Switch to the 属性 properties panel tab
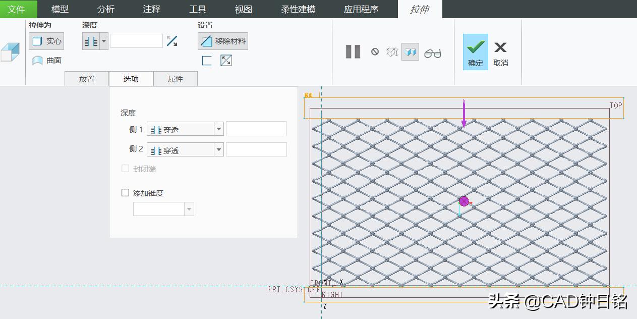The width and height of the screenshot is (637, 319). (176, 78)
